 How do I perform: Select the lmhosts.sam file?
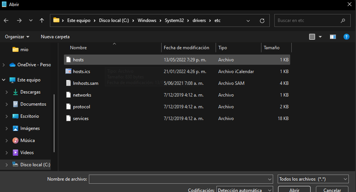177,83
